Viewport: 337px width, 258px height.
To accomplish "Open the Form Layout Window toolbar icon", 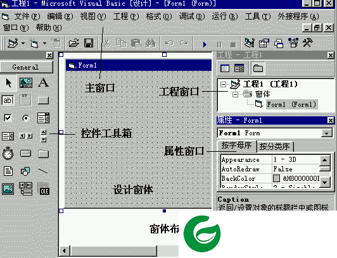I will pyautogui.click(x=279, y=44).
